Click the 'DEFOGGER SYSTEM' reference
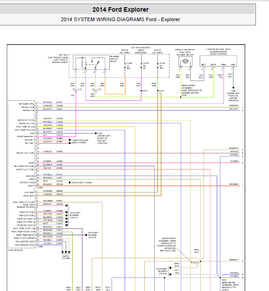The height and width of the screenshot is (291, 269). tap(81, 183)
